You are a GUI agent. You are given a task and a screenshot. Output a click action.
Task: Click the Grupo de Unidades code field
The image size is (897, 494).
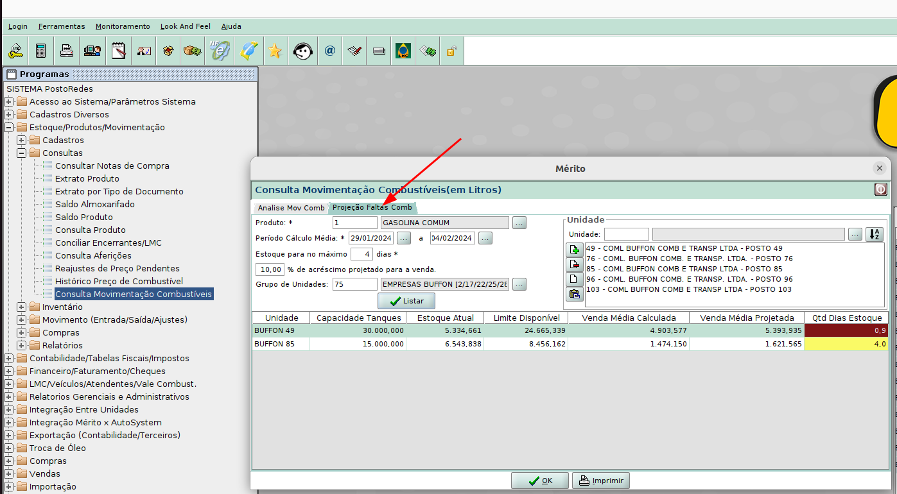[x=354, y=284]
